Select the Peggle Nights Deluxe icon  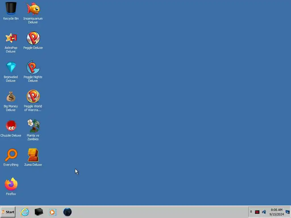33,67
